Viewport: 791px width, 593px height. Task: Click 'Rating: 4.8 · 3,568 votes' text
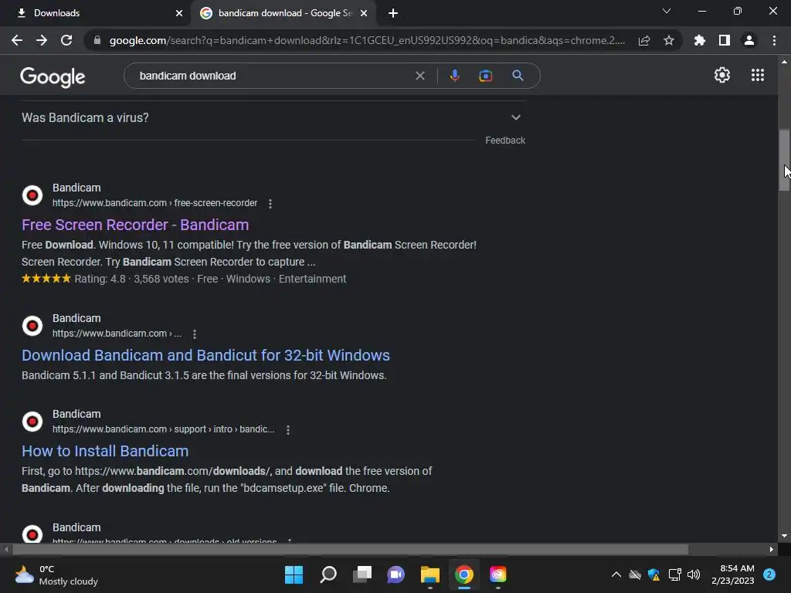click(x=131, y=279)
